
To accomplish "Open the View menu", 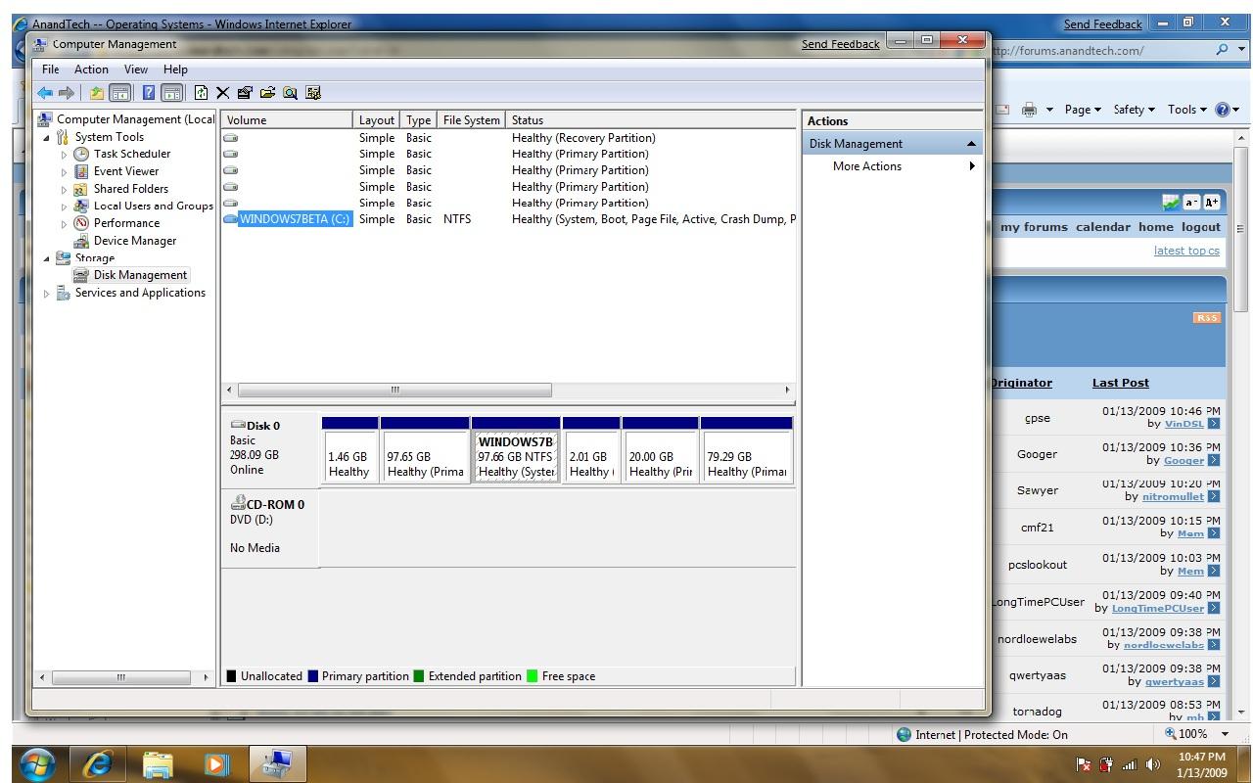I will pyautogui.click(x=136, y=69).
